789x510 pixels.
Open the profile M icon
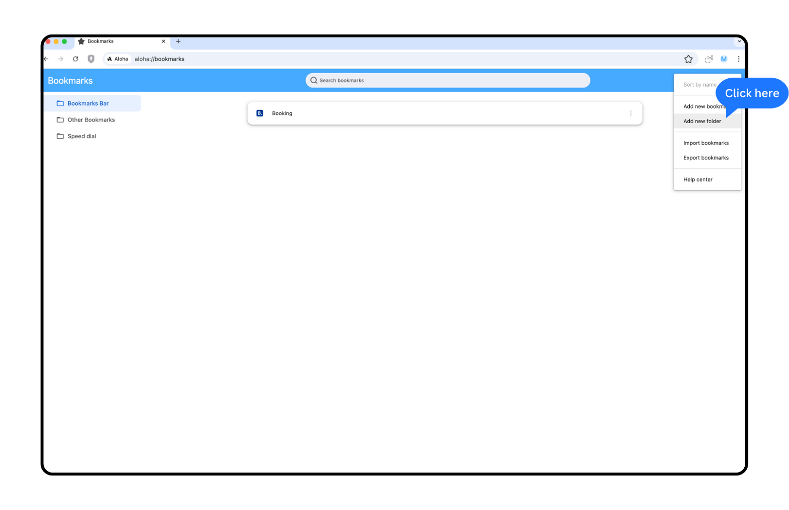click(724, 59)
